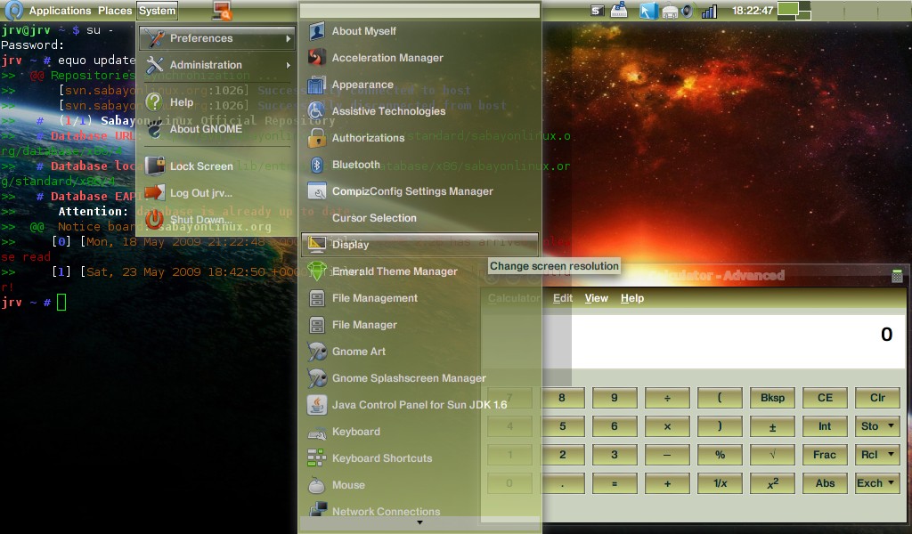Open the View menu in Calculator
Image resolution: width=912 pixels, height=534 pixels.
[596, 299]
